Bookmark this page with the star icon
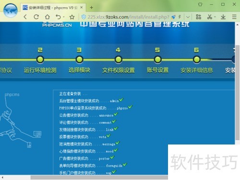Viewport: 240px width, 180px height. click(x=72, y=17)
